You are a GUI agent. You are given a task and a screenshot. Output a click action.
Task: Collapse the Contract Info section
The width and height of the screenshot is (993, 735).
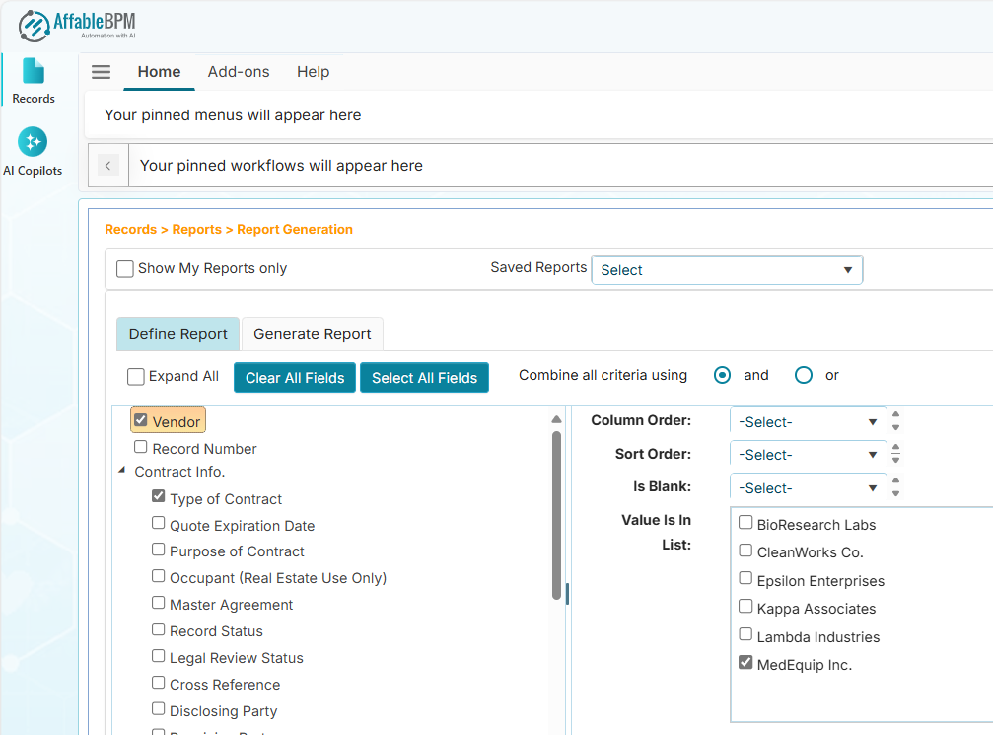[x=121, y=472]
